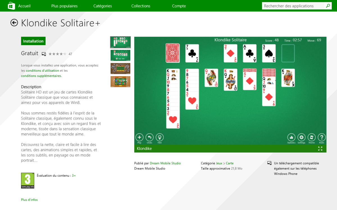Go back using the back arrow
This screenshot has height=210, width=337.
click(14, 23)
